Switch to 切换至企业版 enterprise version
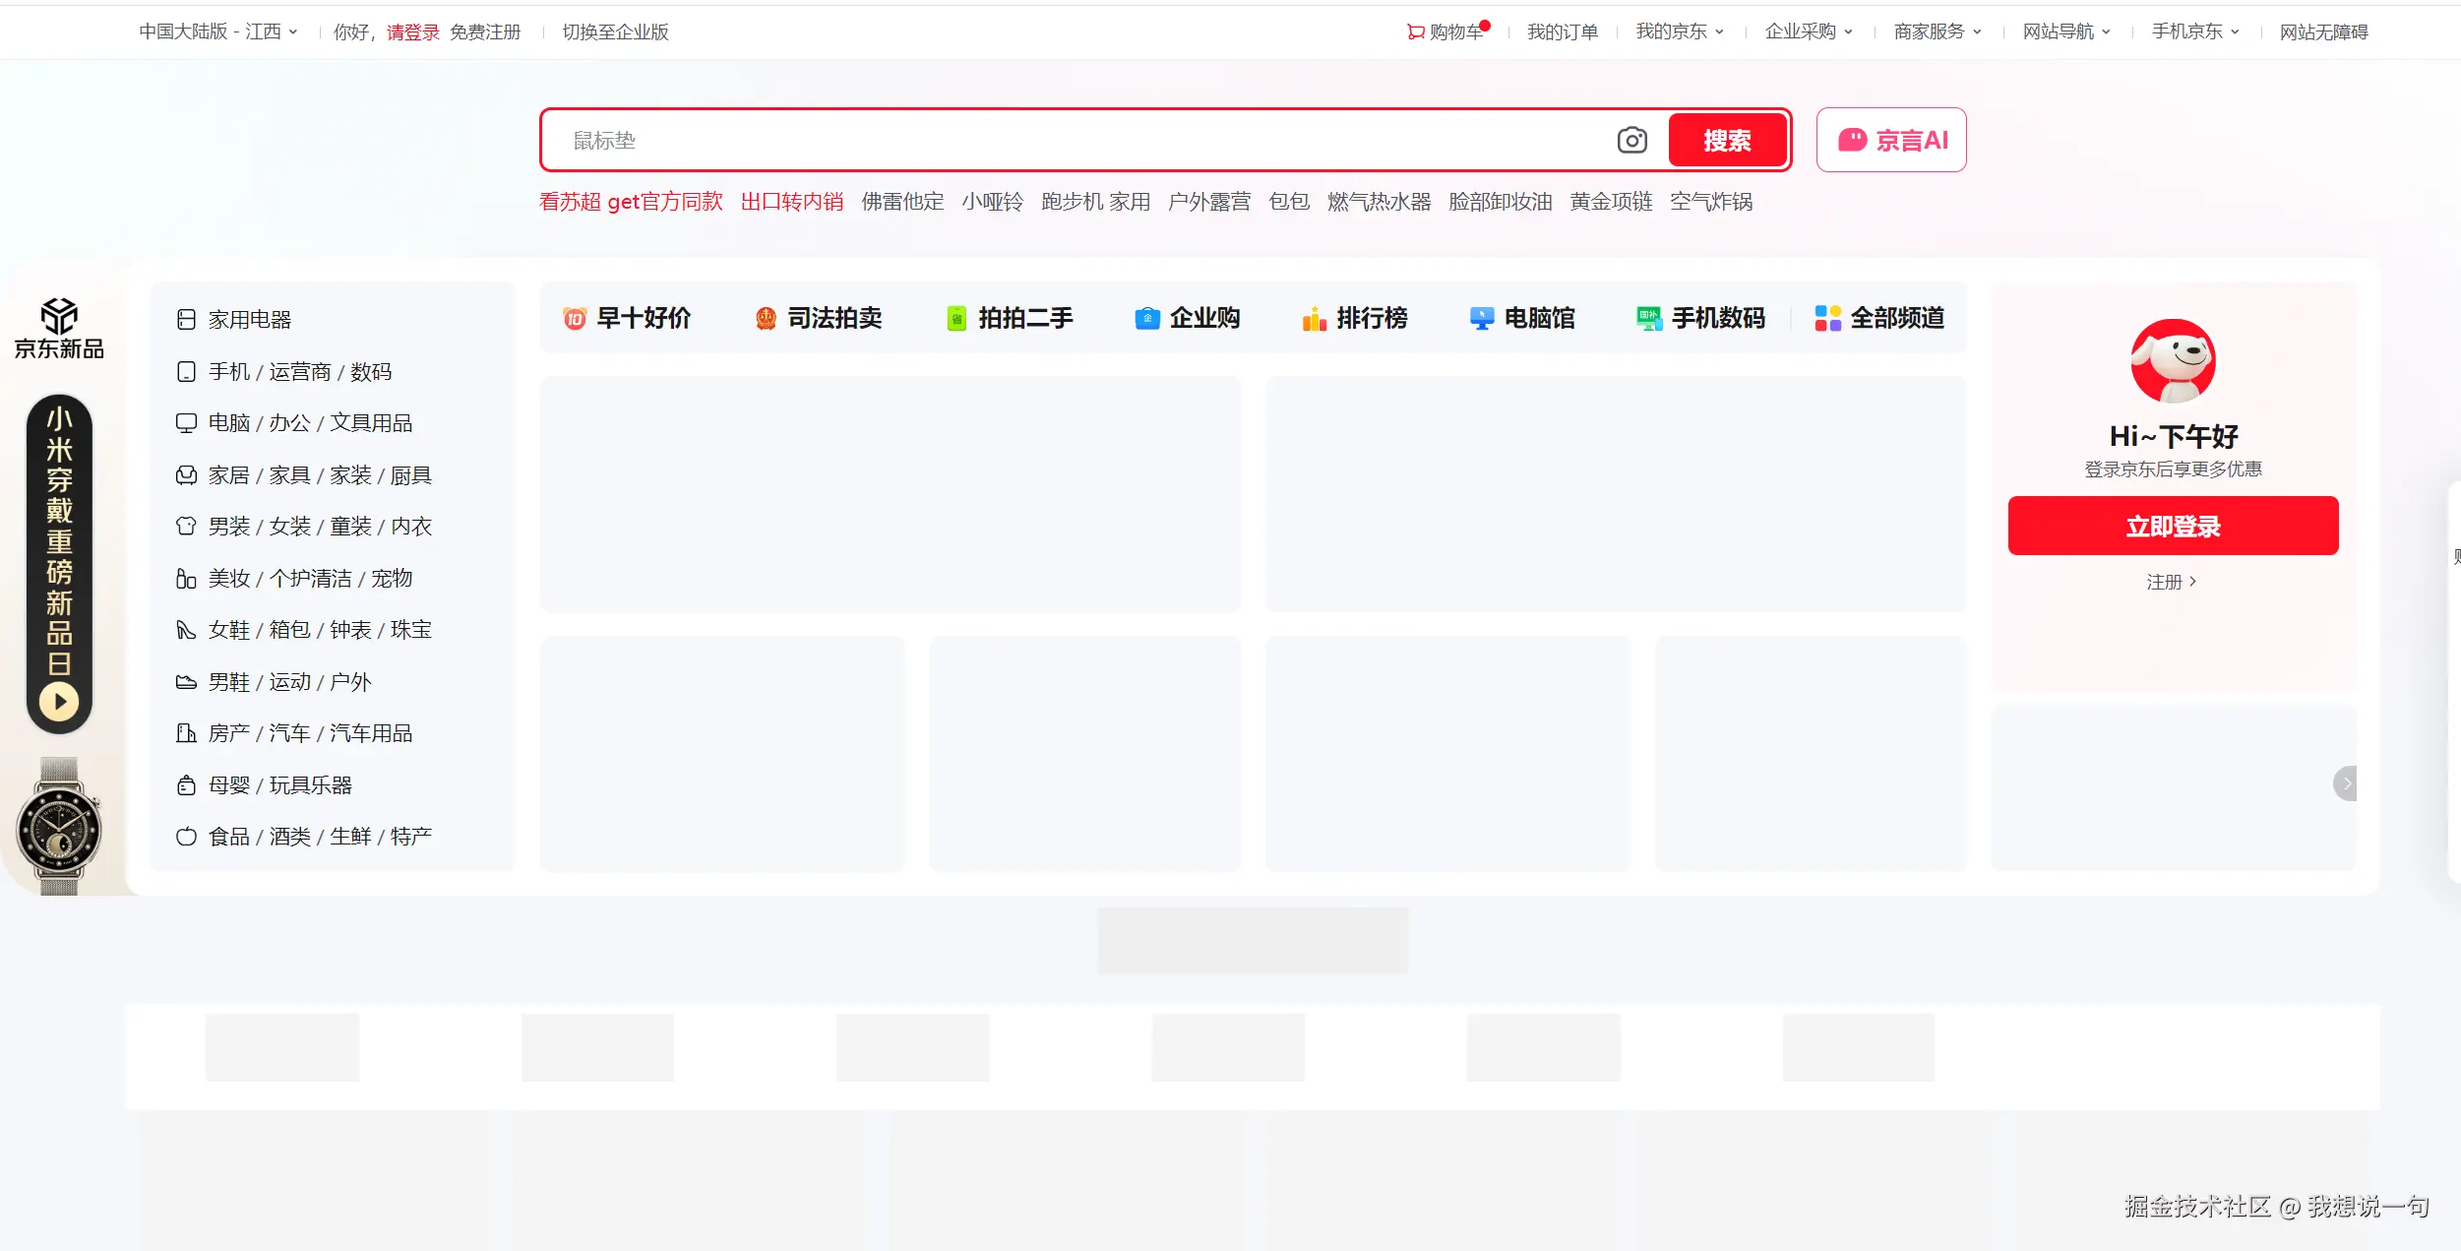Image resolution: width=2461 pixels, height=1251 pixels. point(614,31)
